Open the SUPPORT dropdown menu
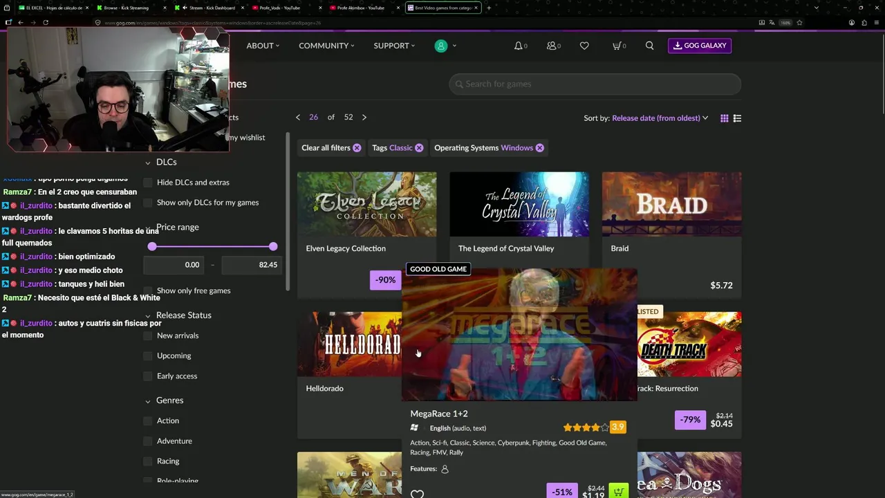Screen dimensions: 885x498 pos(394,46)
